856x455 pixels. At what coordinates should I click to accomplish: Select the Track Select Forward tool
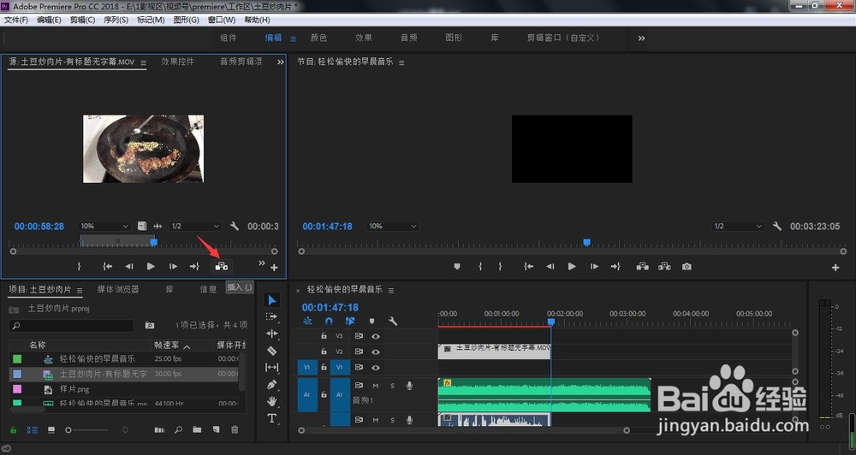(272, 316)
